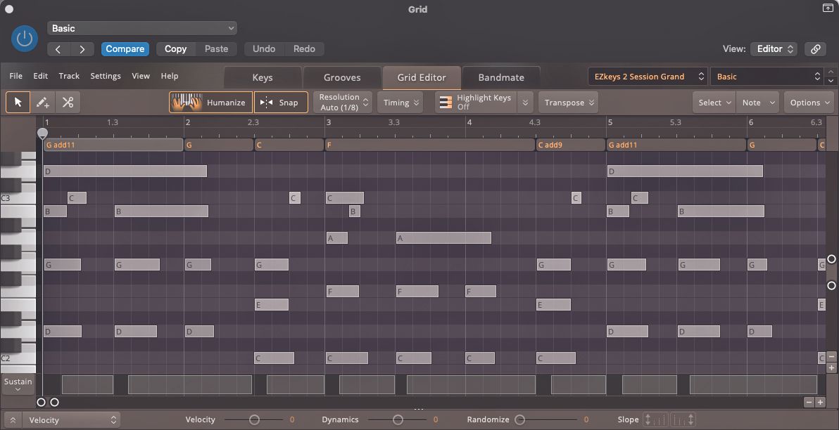Image resolution: width=839 pixels, height=430 pixels.
Task: Select the pencil note-drawing tool
Action: [x=42, y=102]
